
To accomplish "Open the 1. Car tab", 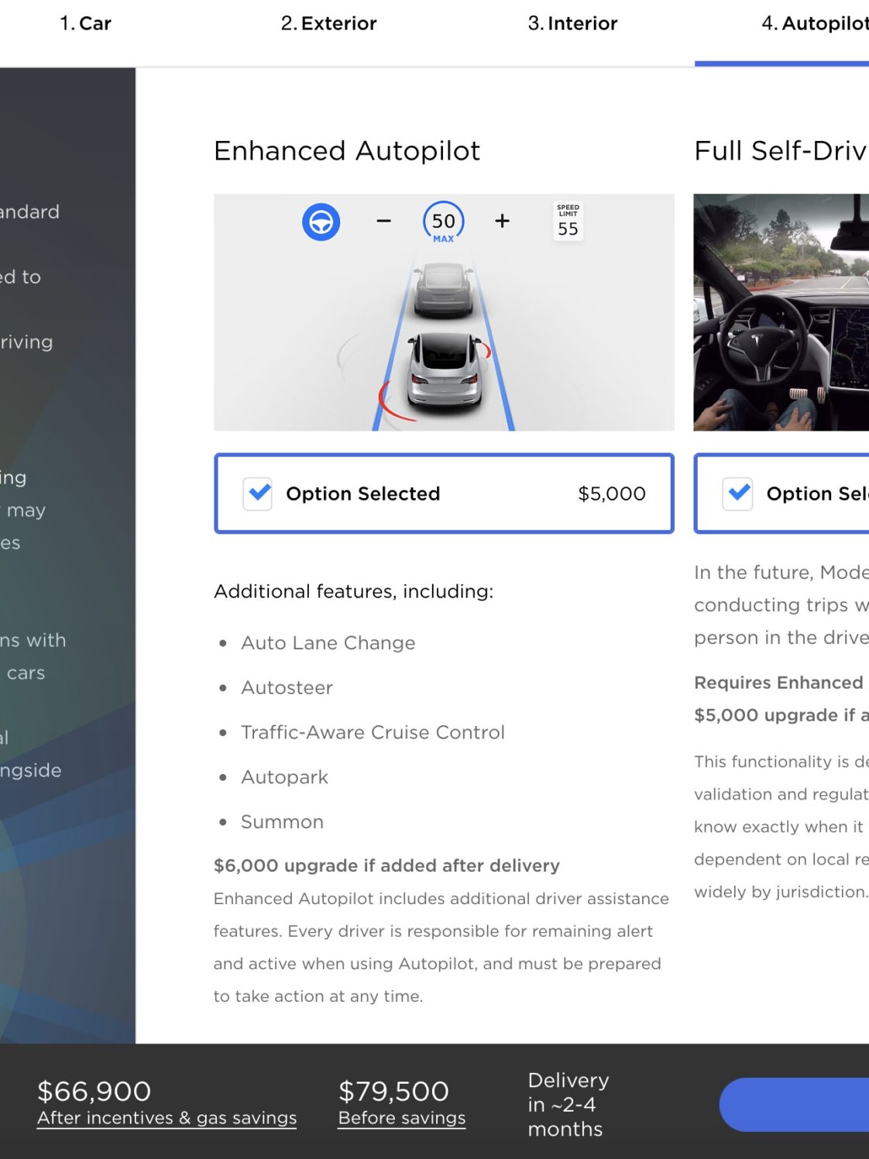I will (85, 23).
